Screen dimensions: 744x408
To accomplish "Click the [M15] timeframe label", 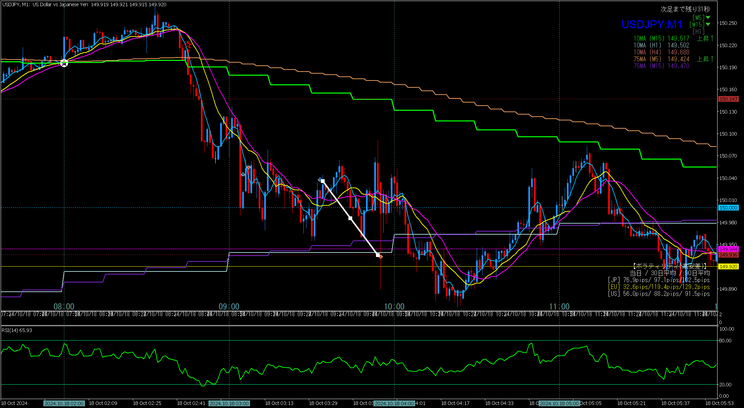I will (x=697, y=24).
